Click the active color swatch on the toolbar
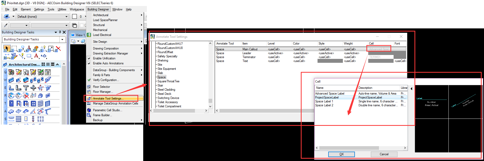The width and height of the screenshot is (484, 161). 74,17
